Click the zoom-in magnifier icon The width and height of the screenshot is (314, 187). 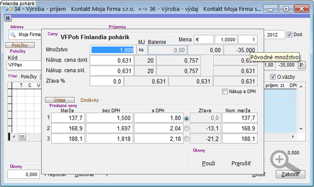(x=284, y=161)
